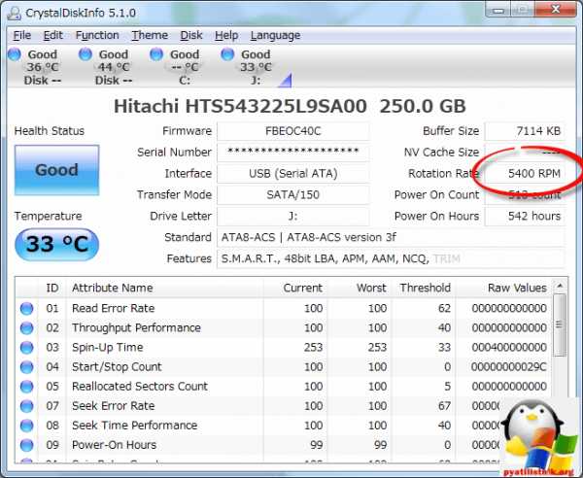Viewport: 583px width, 478px height.
Task: Open the Disk menu
Action: click(191, 35)
